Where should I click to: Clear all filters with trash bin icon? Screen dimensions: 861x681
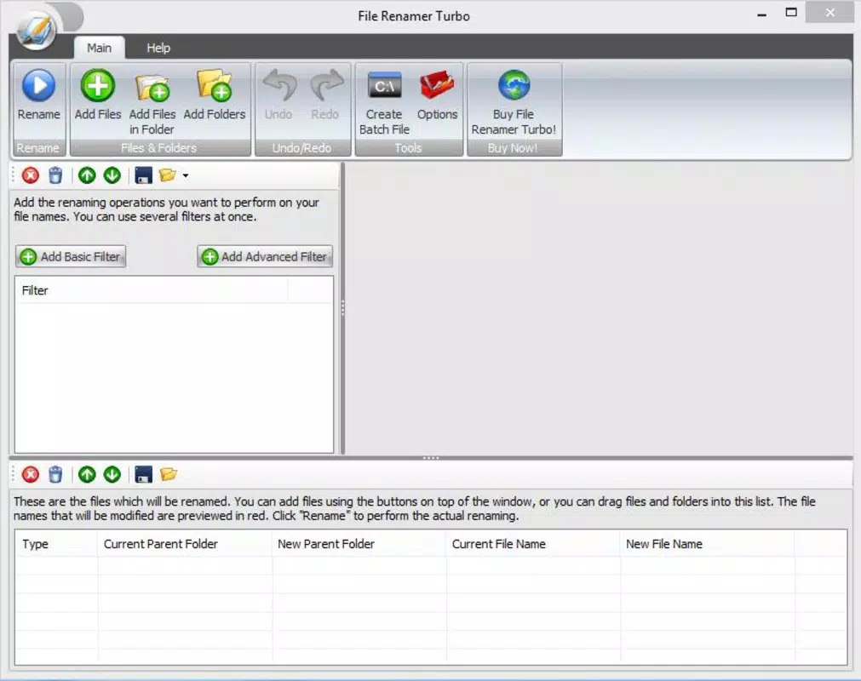tap(55, 175)
